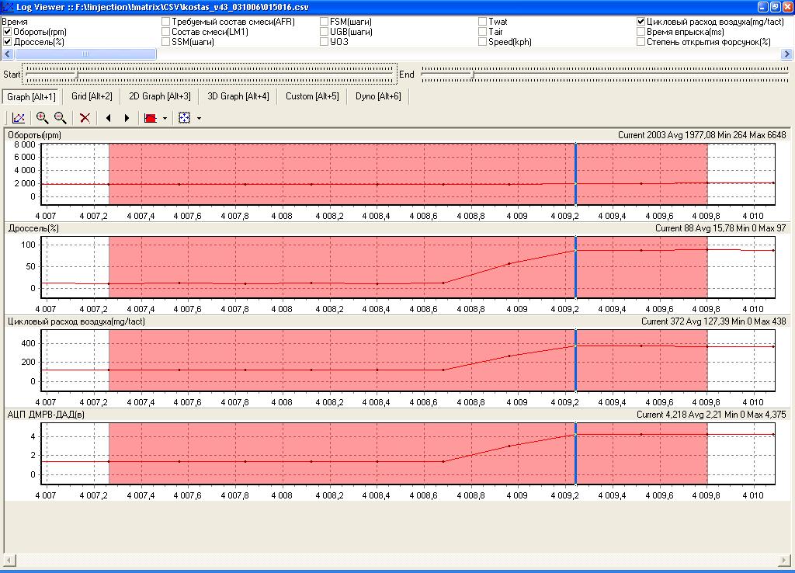Click the red selection area icon

pyautogui.click(x=151, y=118)
